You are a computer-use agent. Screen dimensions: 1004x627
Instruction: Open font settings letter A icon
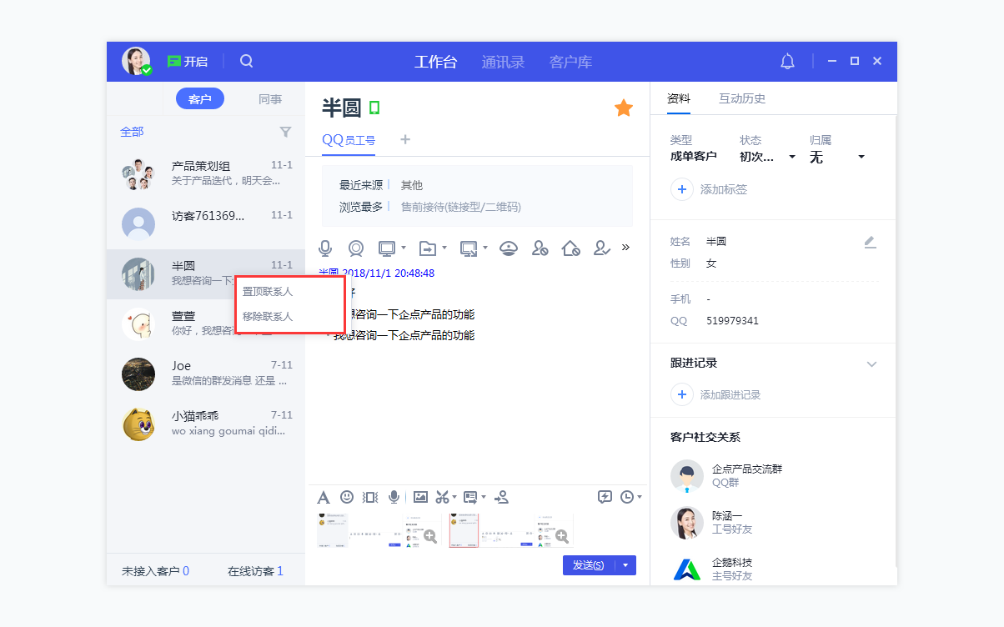pyautogui.click(x=324, y=497)
